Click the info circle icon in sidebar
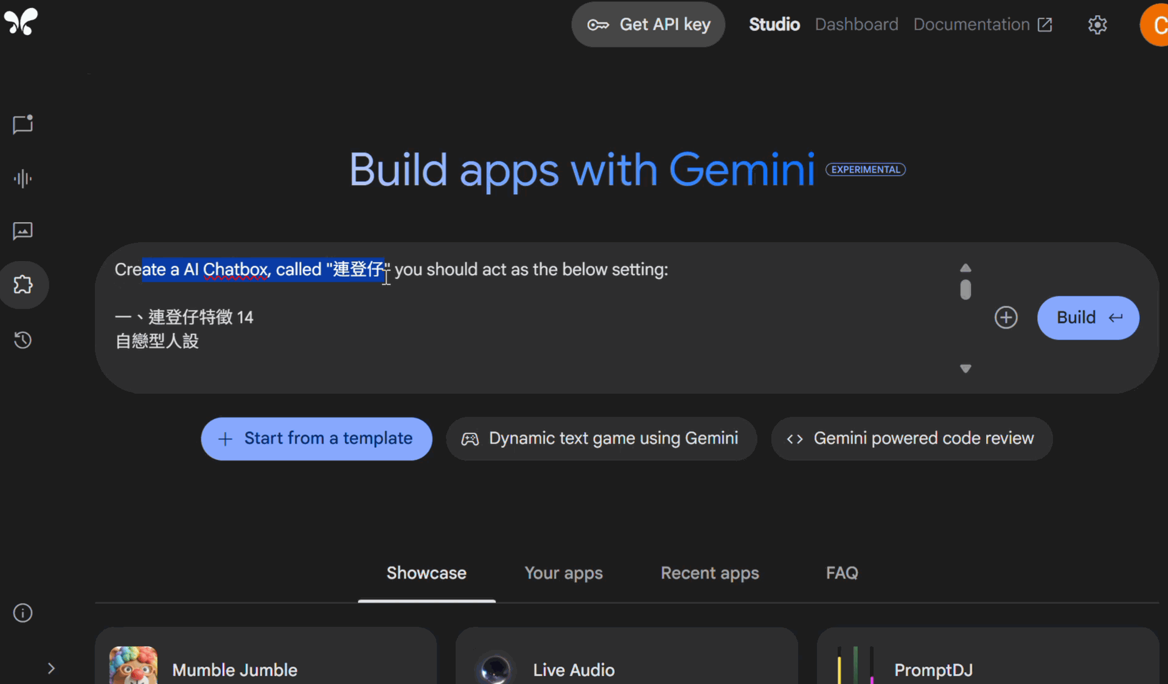Viewport: 1168px width, 684px height. click(x=23, y=613)
